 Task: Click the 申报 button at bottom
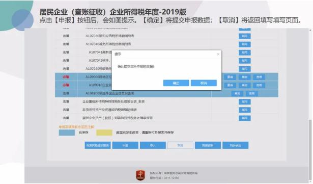point(125,145)
